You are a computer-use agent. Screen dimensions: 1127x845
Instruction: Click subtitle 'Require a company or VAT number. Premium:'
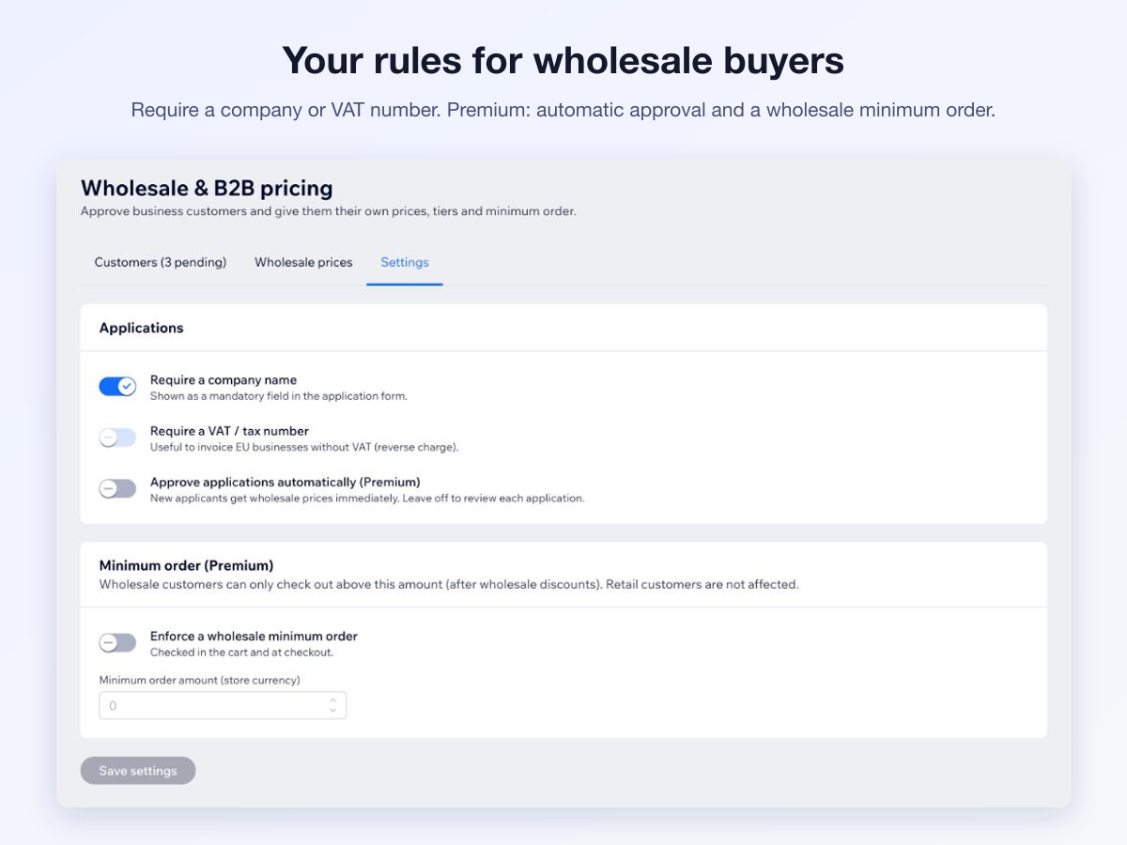[x=332, y=110]
